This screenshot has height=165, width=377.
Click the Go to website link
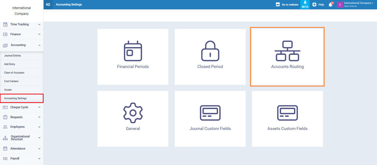tap(287, 5)
